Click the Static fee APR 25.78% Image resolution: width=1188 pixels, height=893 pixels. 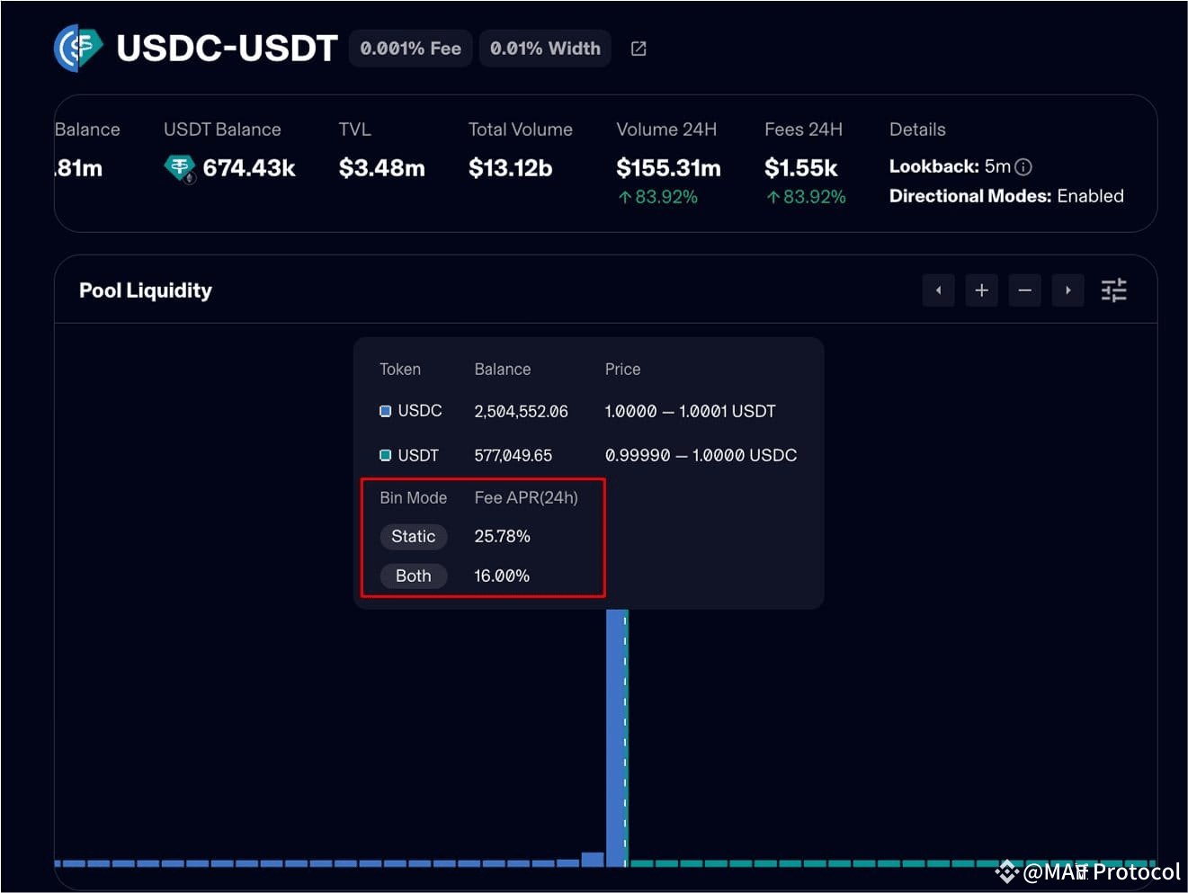tap(502, 537)
